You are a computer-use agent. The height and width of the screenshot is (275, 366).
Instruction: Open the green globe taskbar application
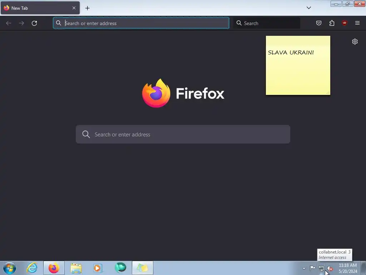click(120, 268)
